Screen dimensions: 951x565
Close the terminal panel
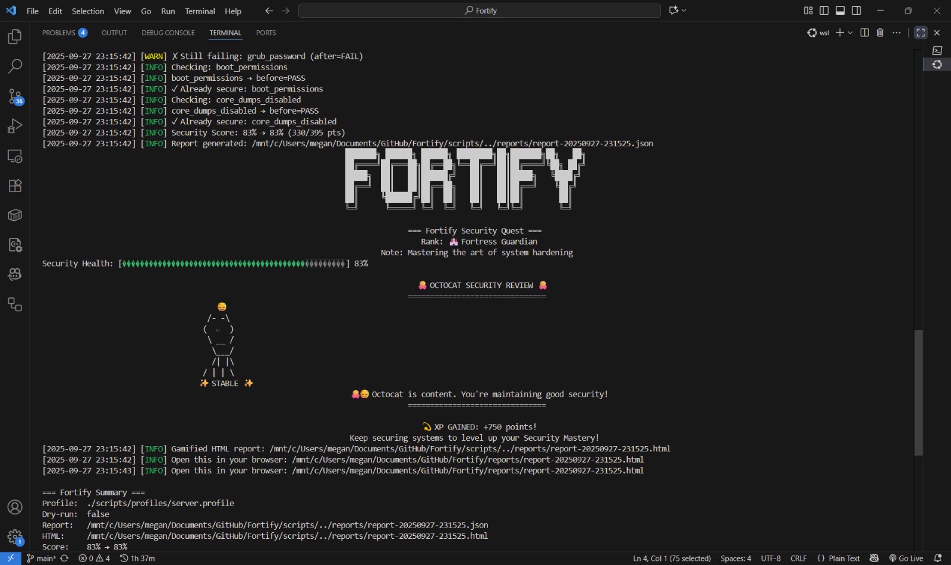pyautogui.click(x=937, y=33)
